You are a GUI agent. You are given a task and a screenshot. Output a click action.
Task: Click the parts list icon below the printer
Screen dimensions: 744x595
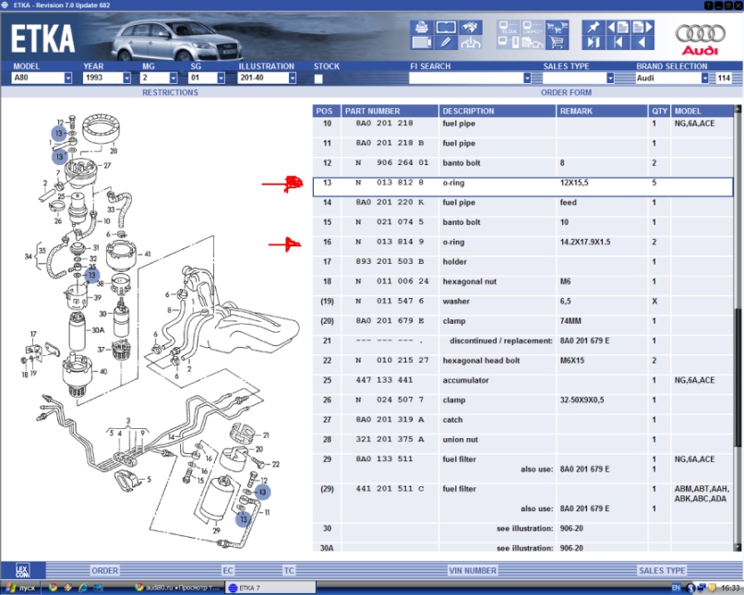pos(421,42)
